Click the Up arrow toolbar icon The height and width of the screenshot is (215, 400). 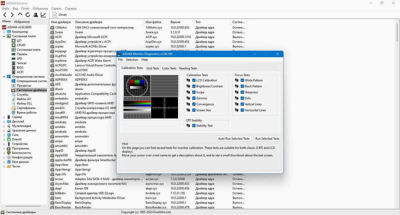click(20, 15)
